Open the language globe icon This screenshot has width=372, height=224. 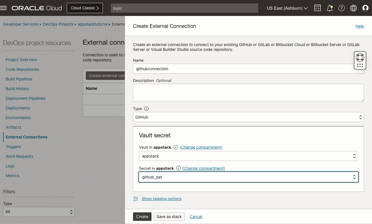click(354, 8)
